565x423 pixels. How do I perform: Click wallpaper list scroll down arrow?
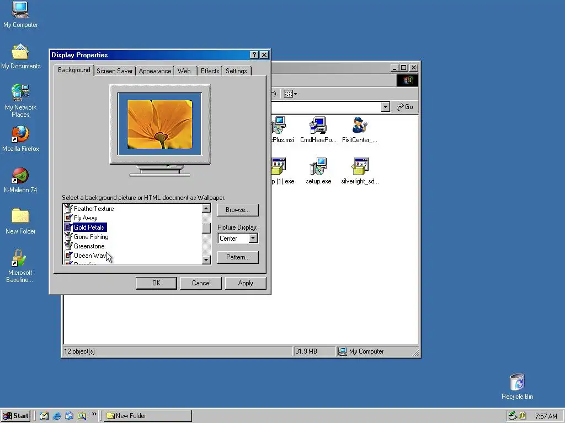click(x=206, y=260)
